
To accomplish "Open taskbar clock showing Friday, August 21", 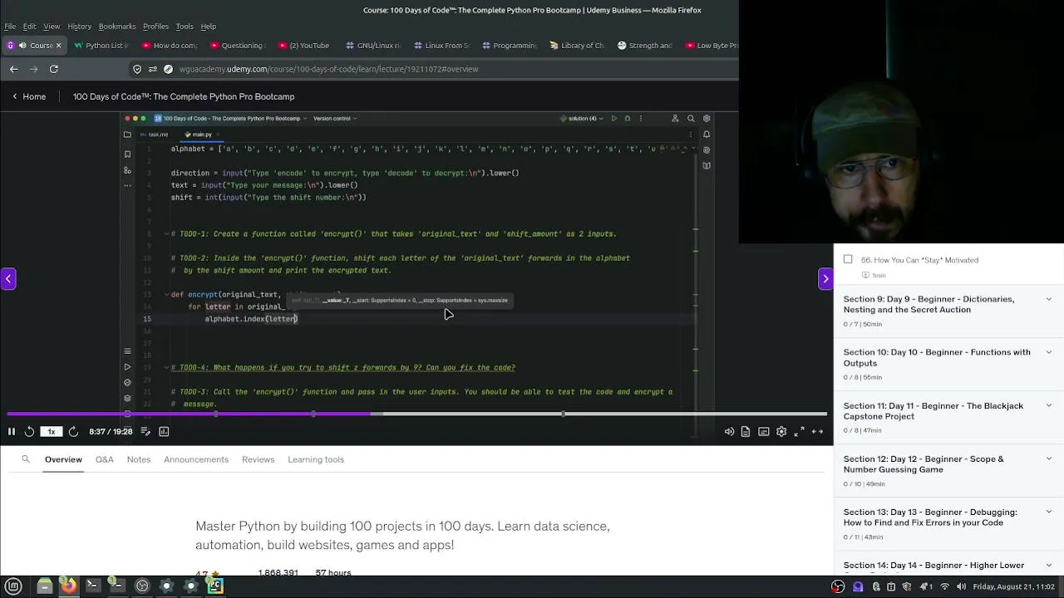I will pos(1014,586).
